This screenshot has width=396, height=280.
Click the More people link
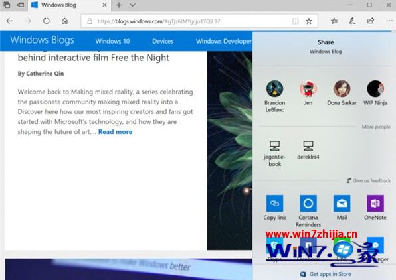tap(376, 127)
